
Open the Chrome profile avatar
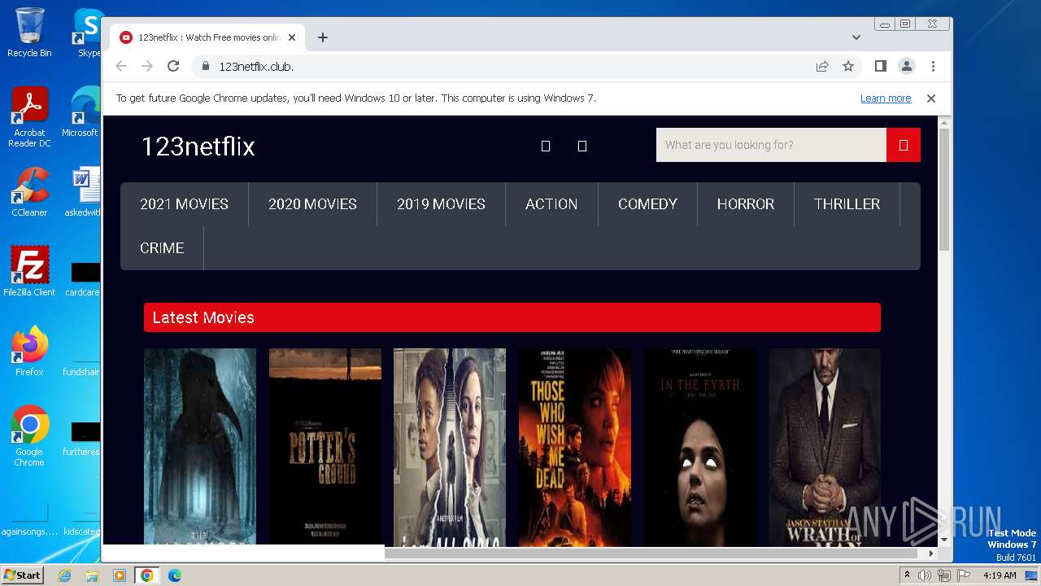[x=906, y=66]
